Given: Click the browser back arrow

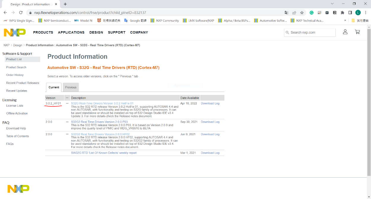Looking at the screenshot, I should point(5,12).
